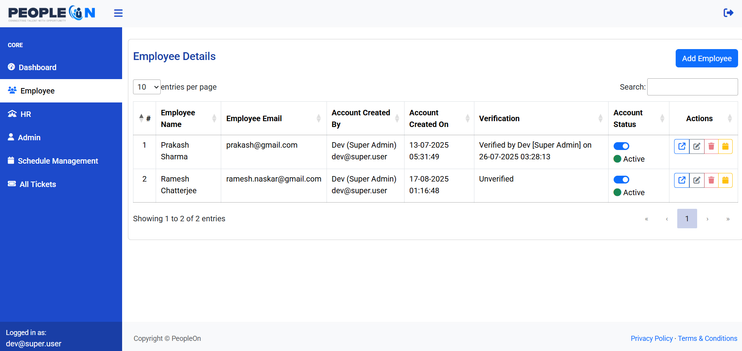
Task: Toggle Ramesh Chatterjee's account status switch
Action: 621,180
